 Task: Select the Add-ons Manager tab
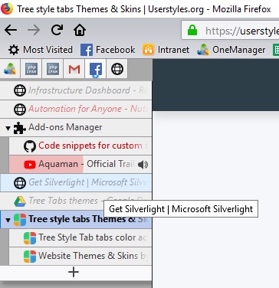[x=76, y=127]
